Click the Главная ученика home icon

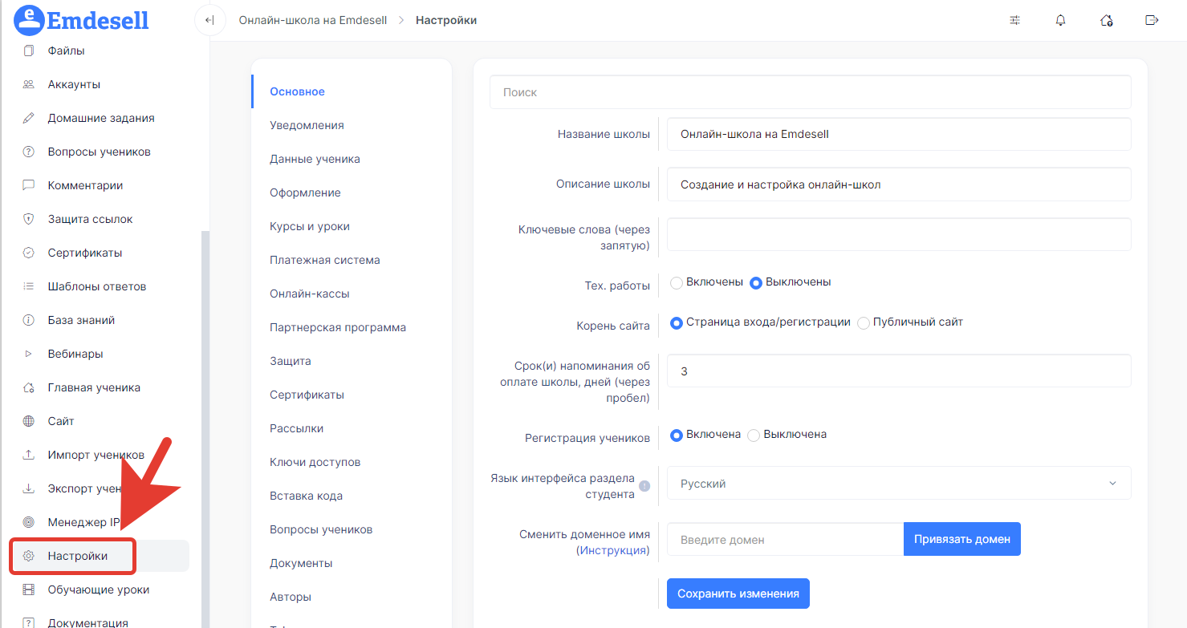(29, 387)
